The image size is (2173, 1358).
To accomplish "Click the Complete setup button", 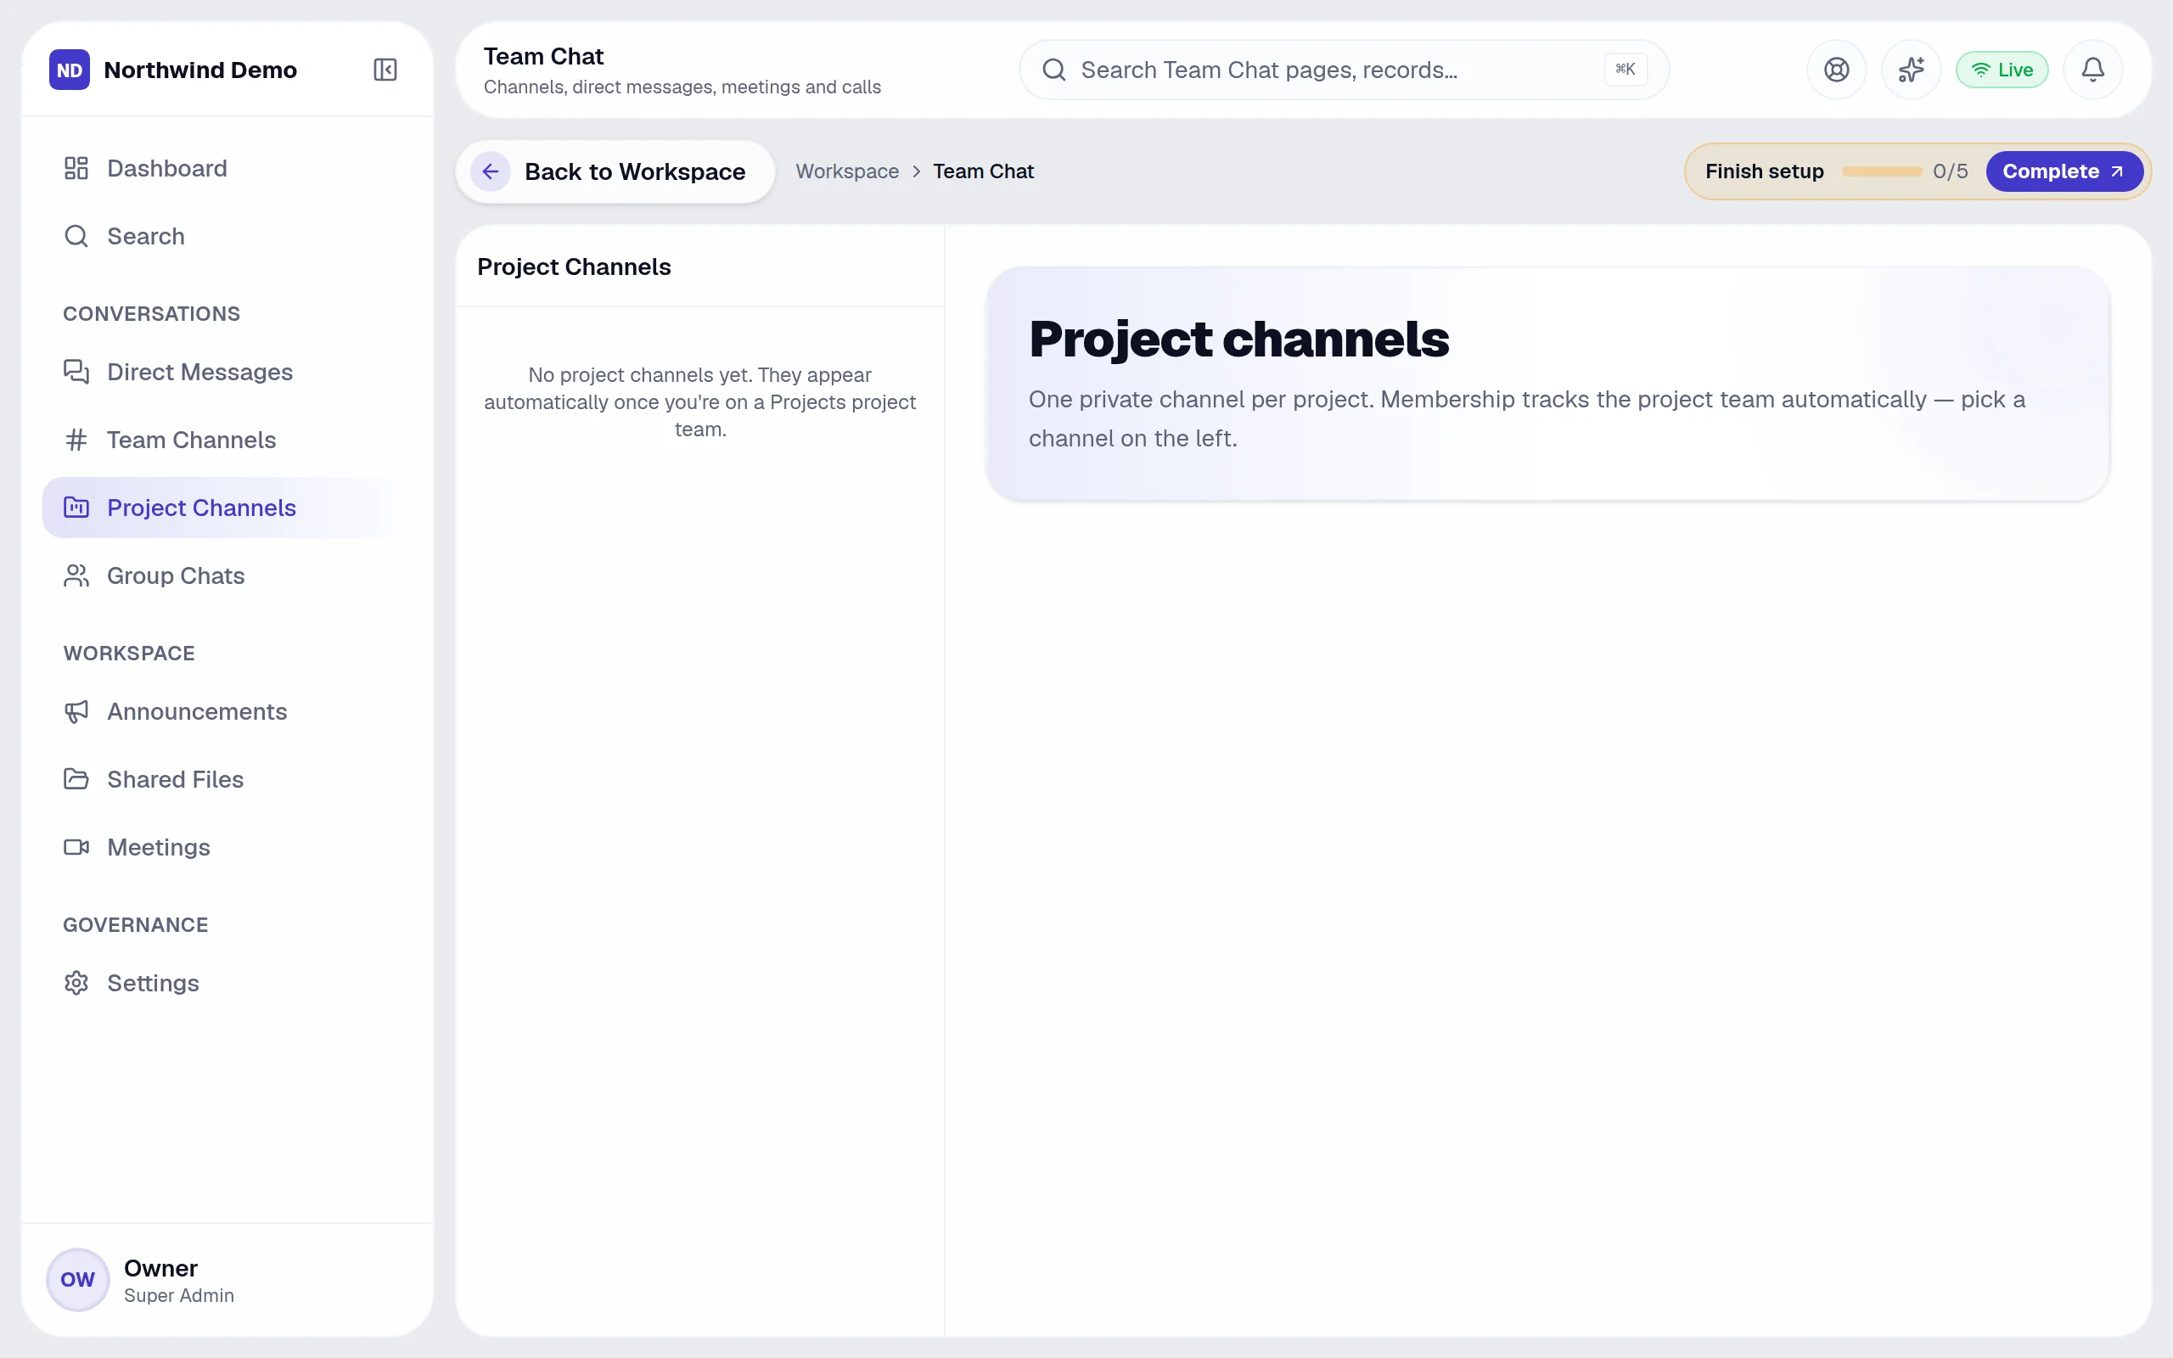I will pyautogui.click(x=2064, y=171).
